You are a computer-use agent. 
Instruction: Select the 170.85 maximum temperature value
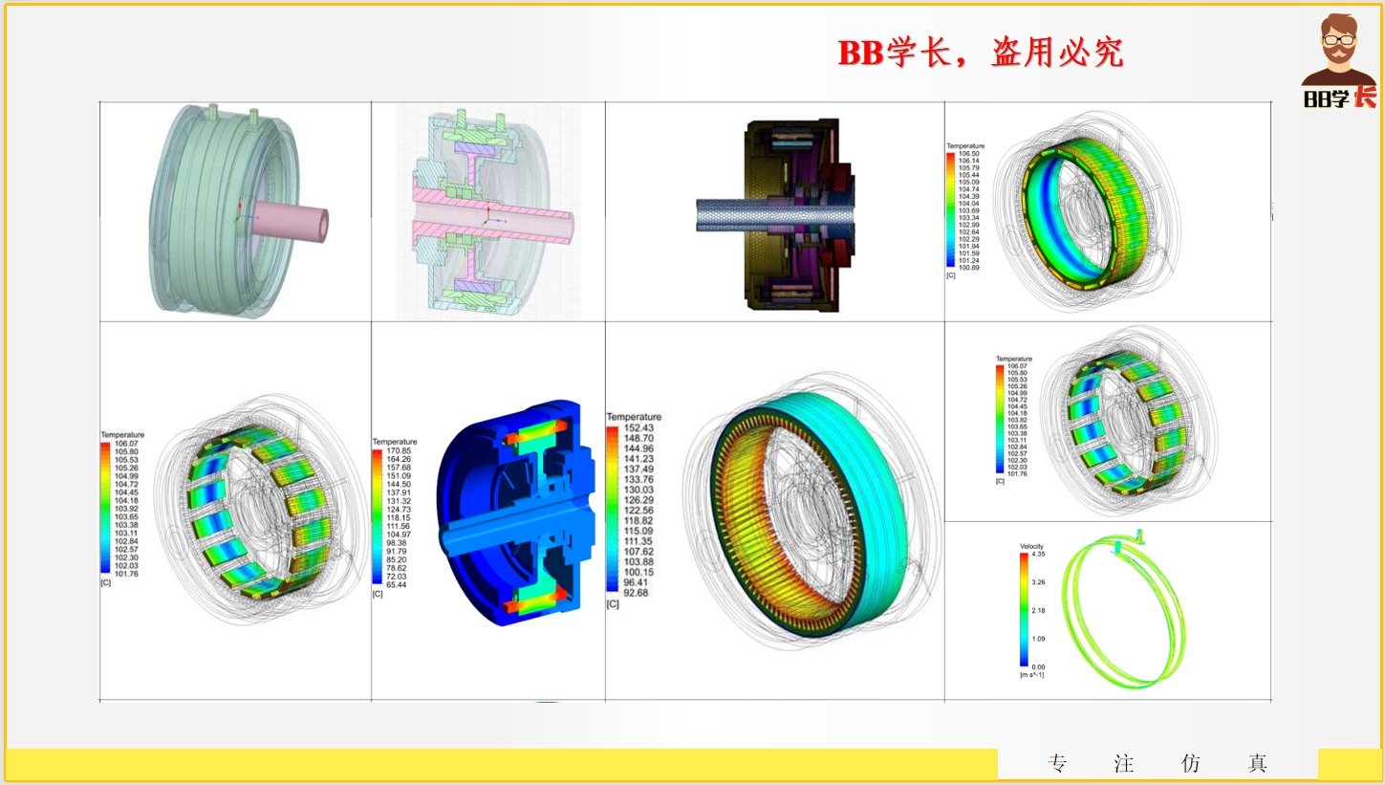(398, 450)
